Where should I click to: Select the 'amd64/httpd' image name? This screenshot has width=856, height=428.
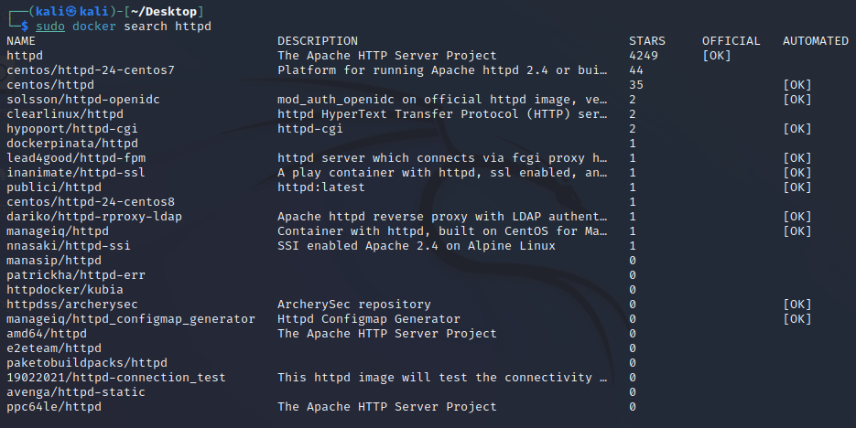point(47,334)
